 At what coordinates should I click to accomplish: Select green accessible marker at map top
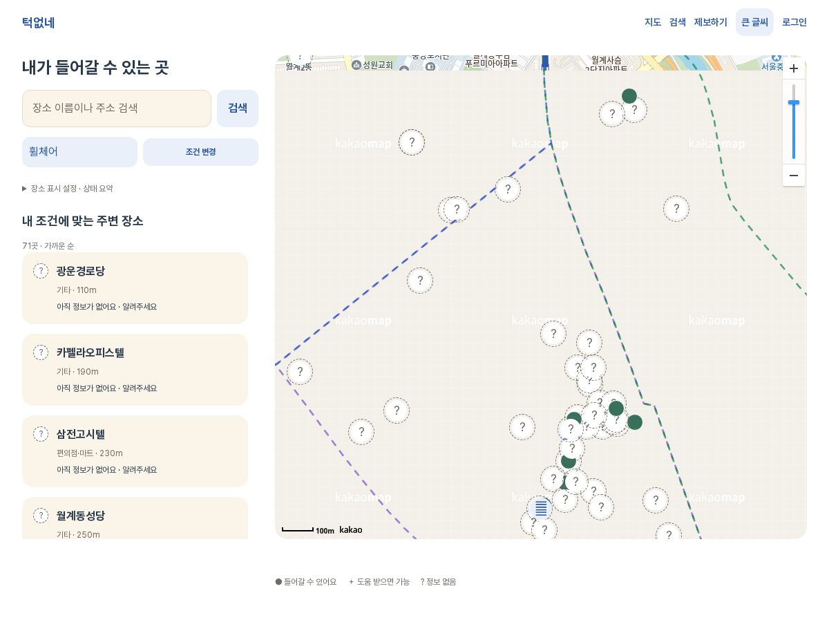(x=629, y=96)
